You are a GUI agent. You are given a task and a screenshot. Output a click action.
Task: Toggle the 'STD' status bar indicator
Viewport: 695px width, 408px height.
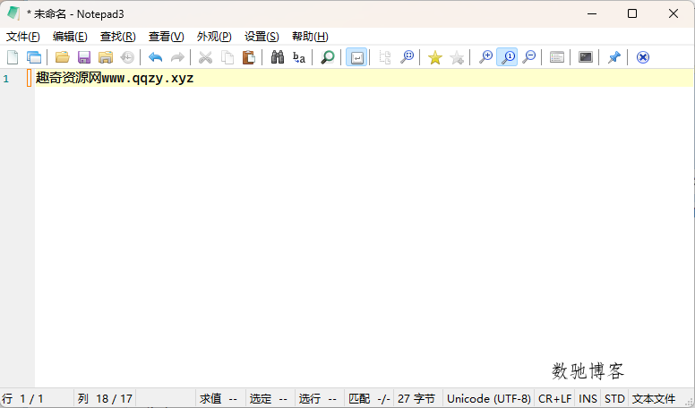(x=614, y=399)
